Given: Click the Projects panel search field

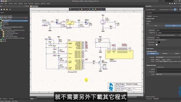Looking at the screenshot, I should (14, 12).
